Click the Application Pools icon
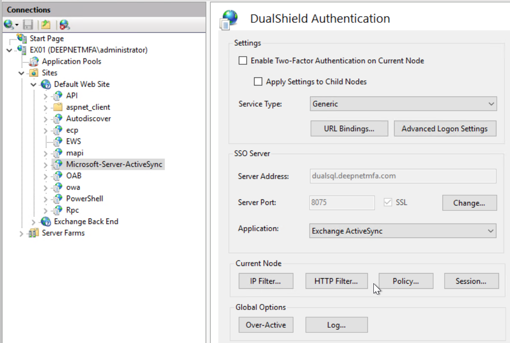The width and height of the screenshot is (510, 343). [34, 61]
